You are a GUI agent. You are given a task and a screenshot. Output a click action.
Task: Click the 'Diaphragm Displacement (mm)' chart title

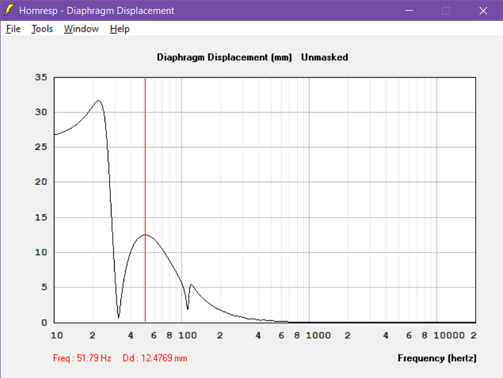click(224, 57)
